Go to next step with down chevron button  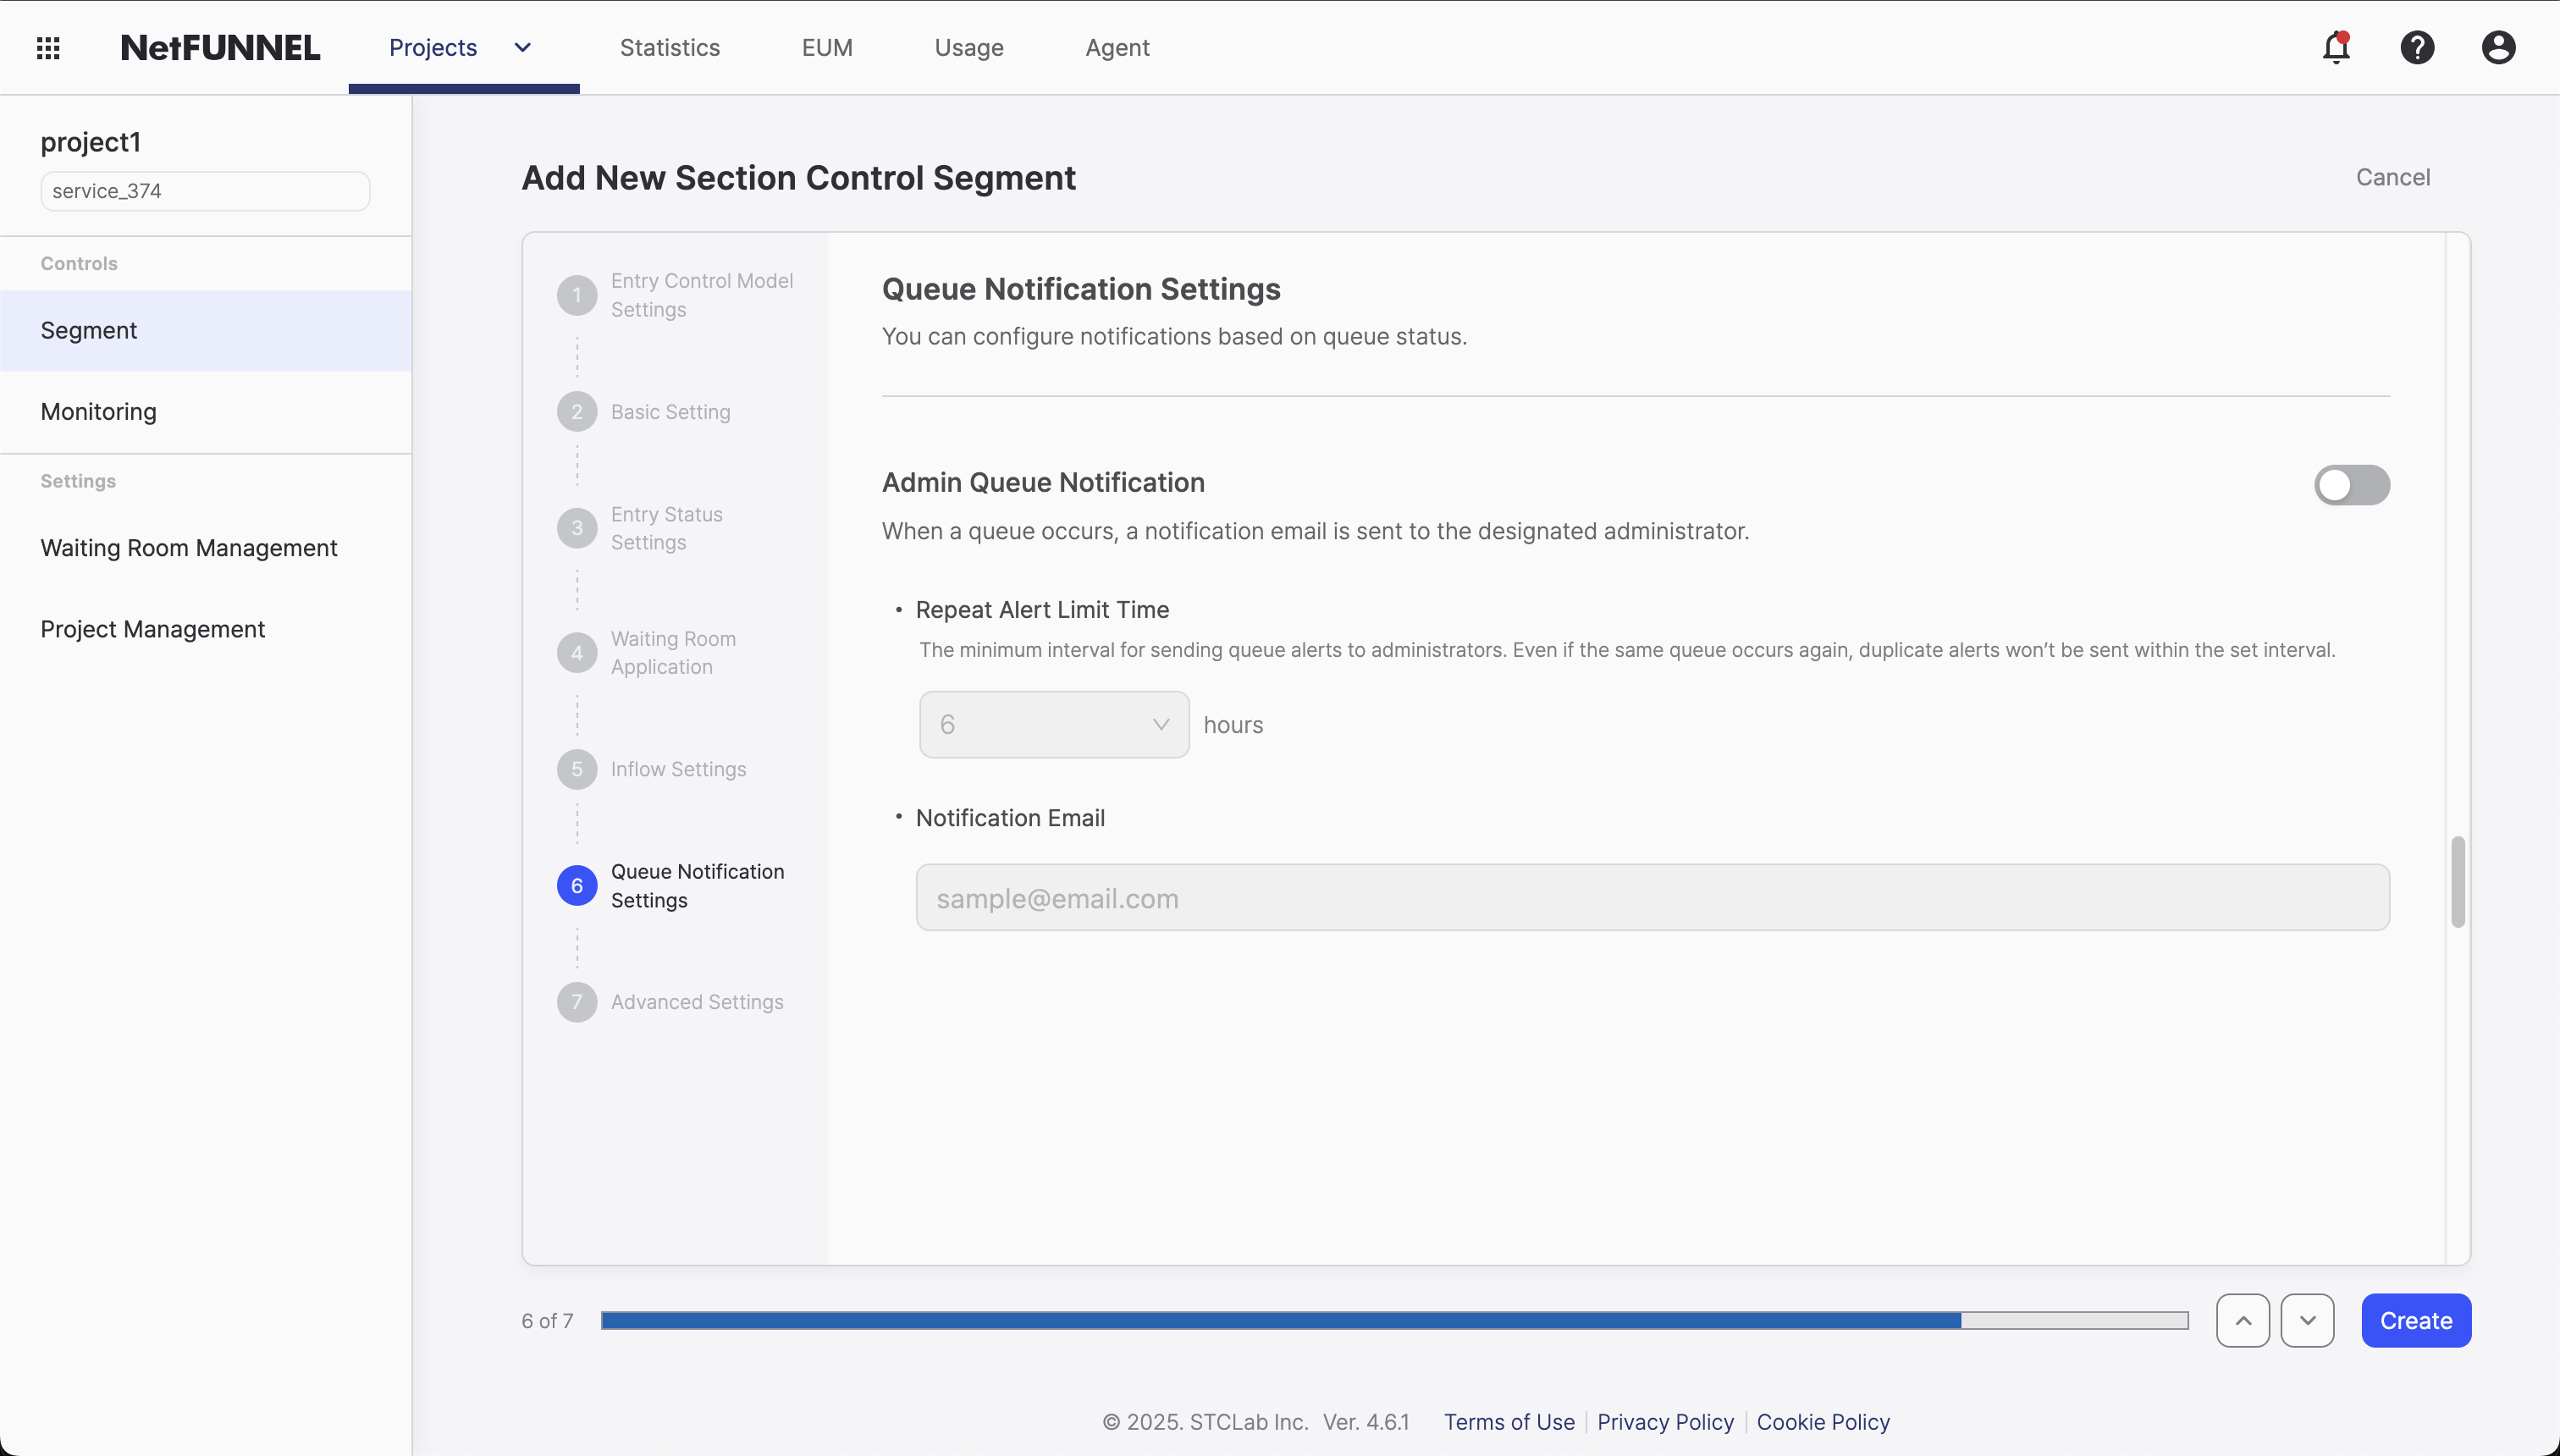point(2308,1320)
